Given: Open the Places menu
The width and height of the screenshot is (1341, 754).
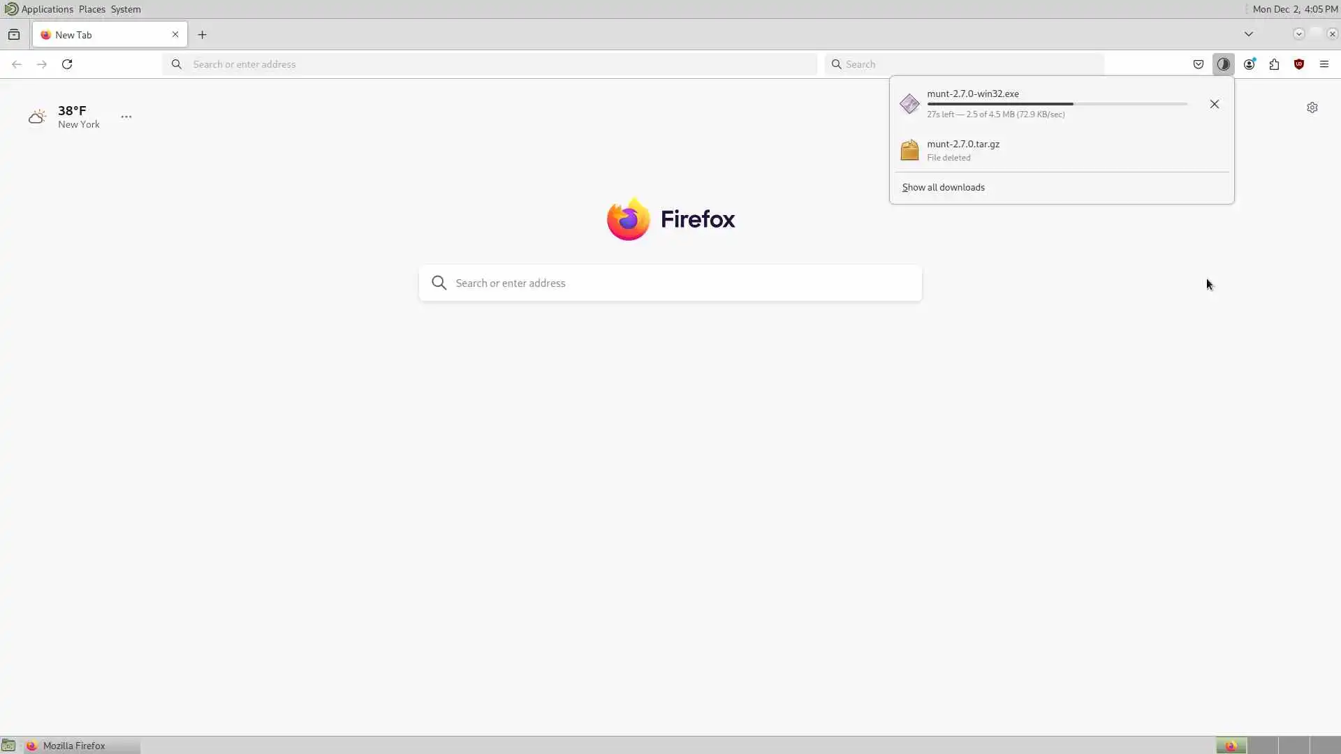Looking at the screenshot, I should point(91,9).
